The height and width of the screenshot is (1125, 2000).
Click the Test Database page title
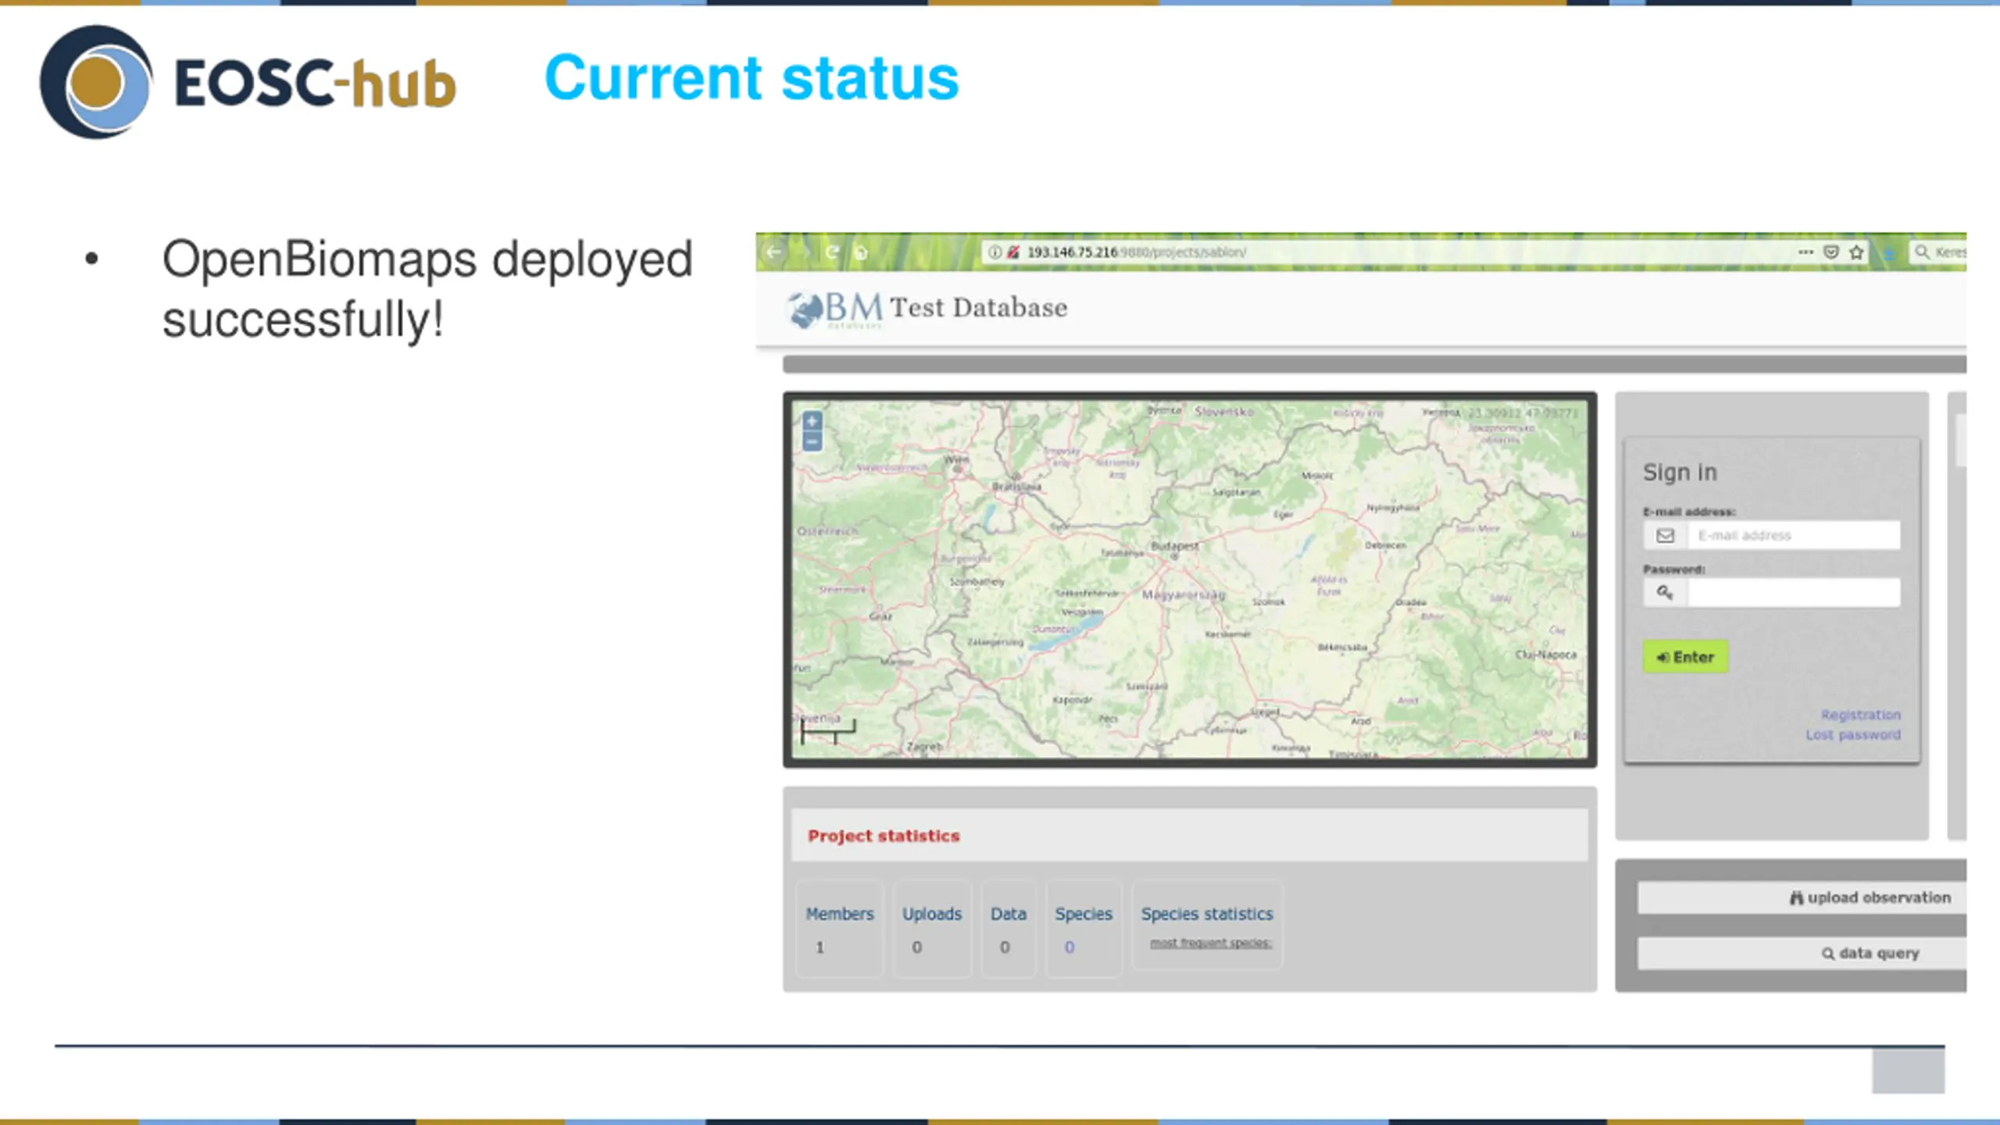pyautogui.click(x=978, y=308)
